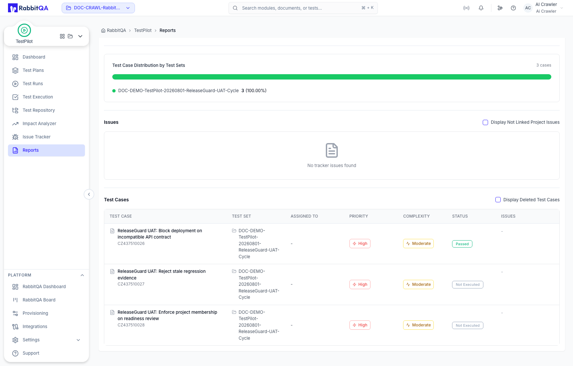The height and width of the screenshot is (366, 573).
Task: Click the Moderate complexity badge for CZ437510026
Action: (418, 244)
